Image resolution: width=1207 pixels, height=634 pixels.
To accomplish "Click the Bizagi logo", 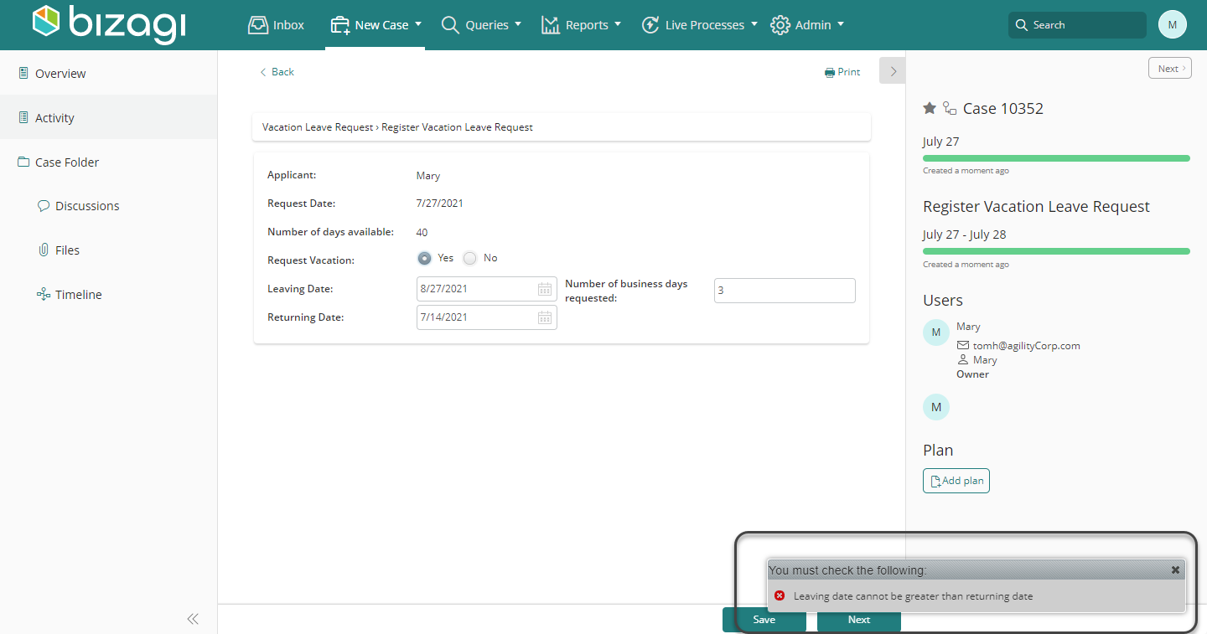I will pos(109,24).
